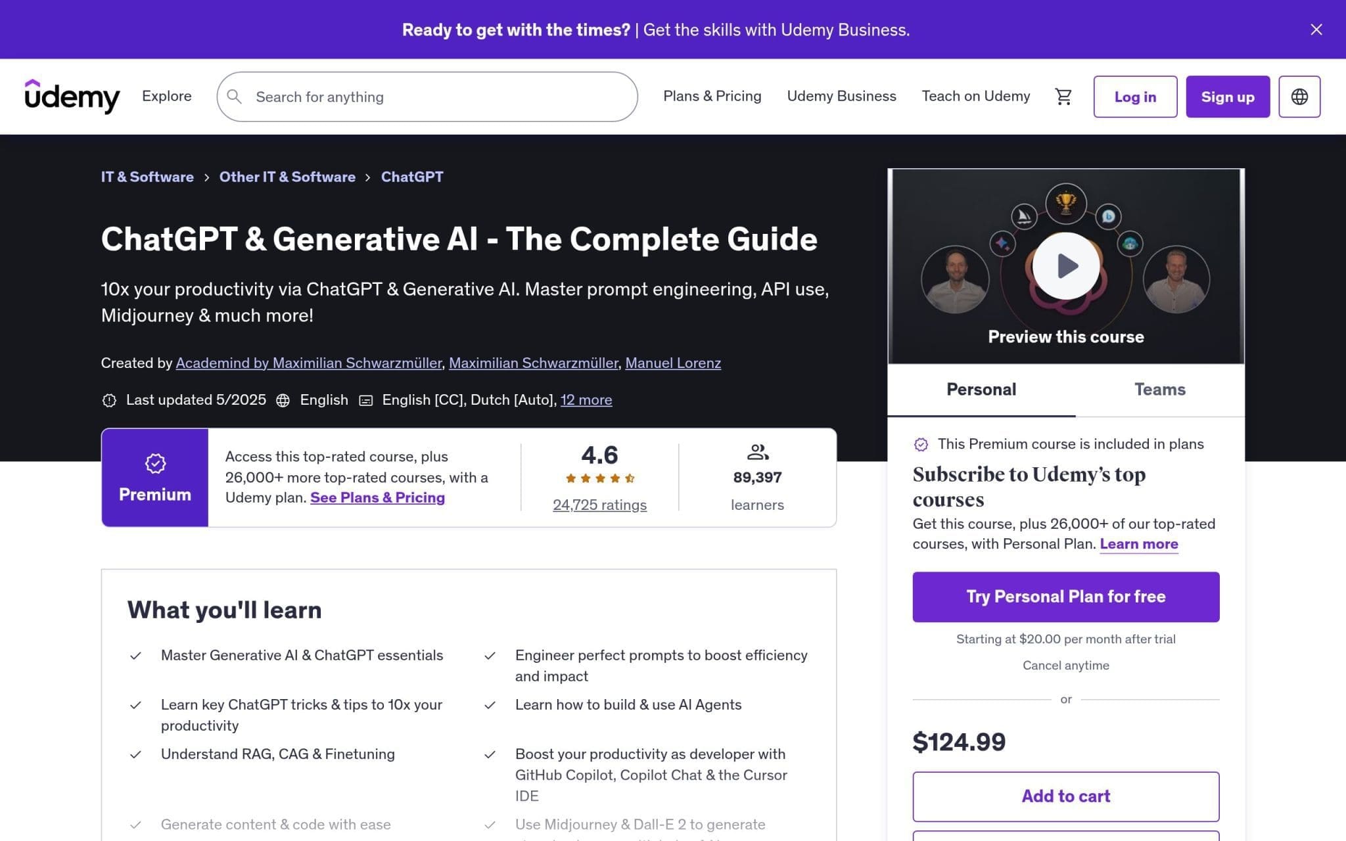1346x841 pixels.
Task: Open the 24,725 ratings link
Action: [x=599, y=505]
